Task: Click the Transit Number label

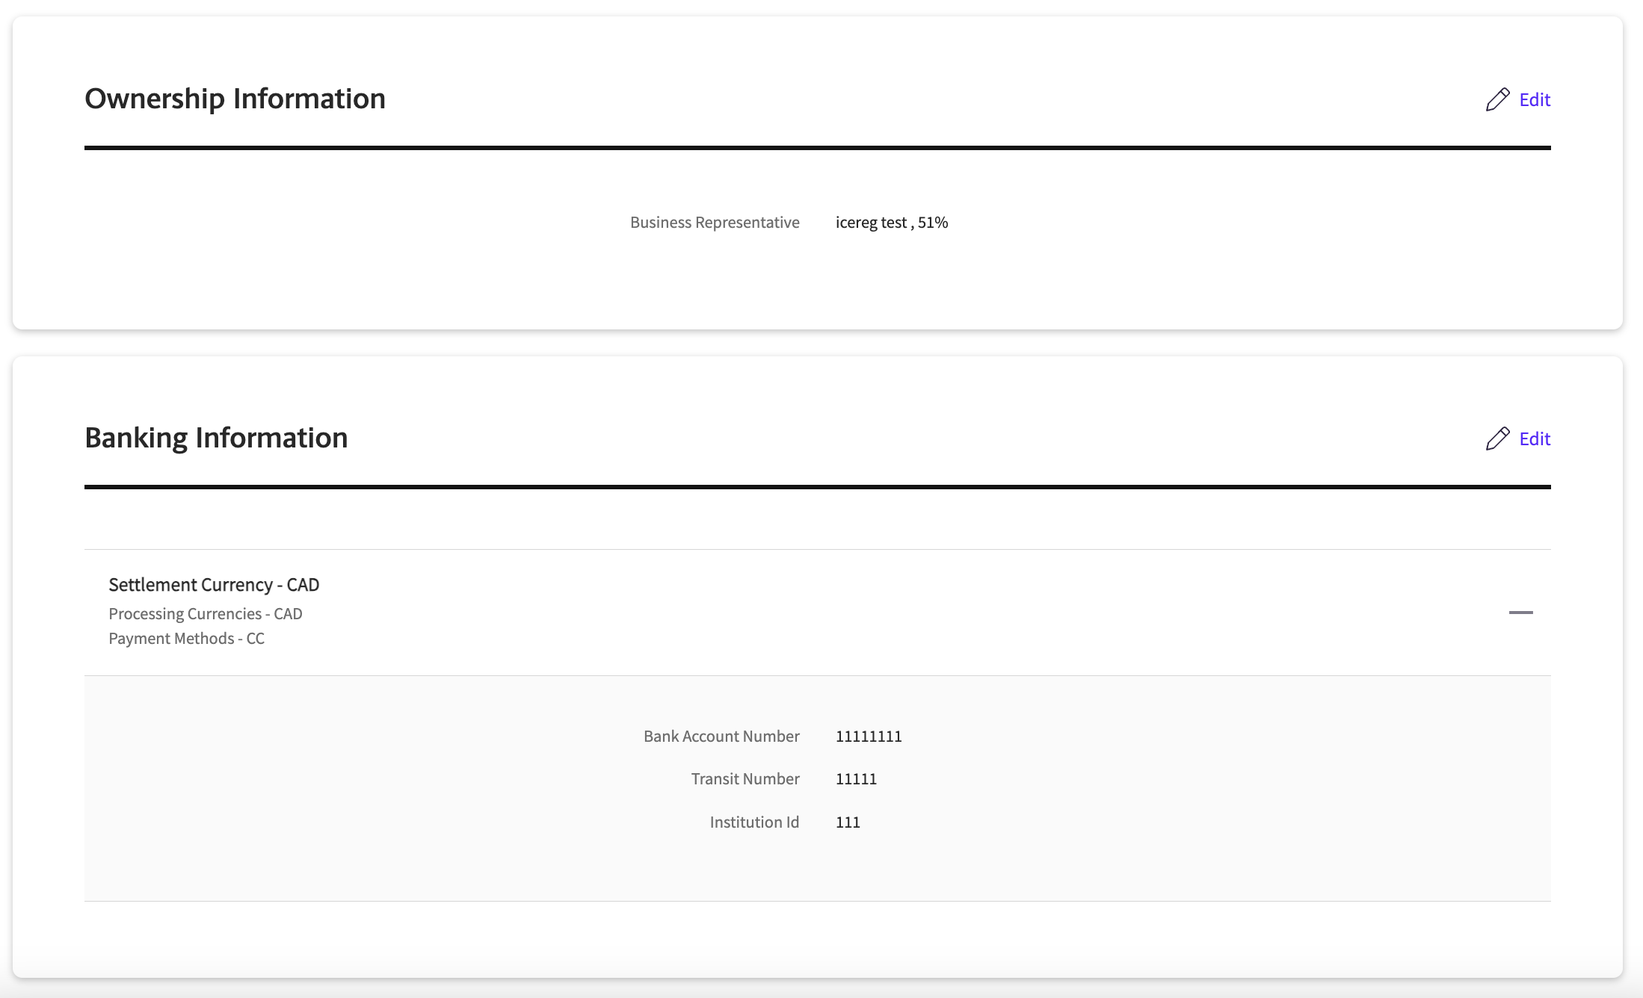Action: point(745,779)
